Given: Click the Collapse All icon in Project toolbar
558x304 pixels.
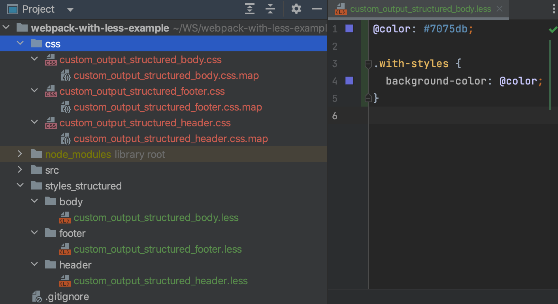Looking at the screenshot, I should tap(270, 9).
